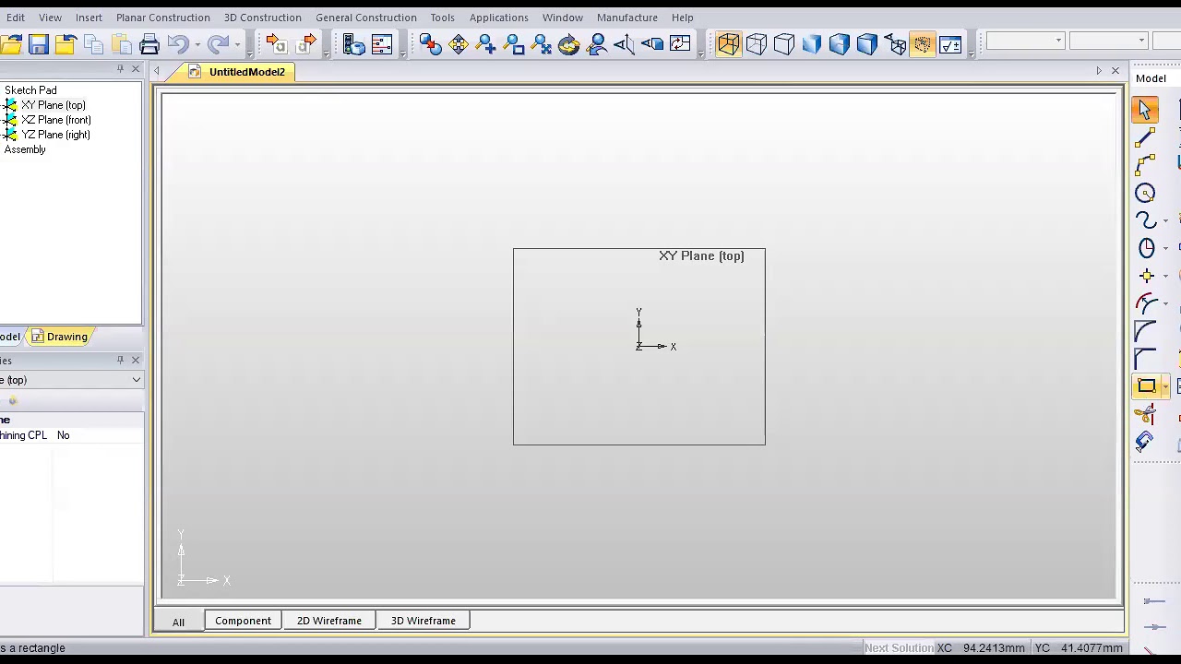Show the All view filter
The width and height of the screenshot is (1181, 664).
(178, 622)
